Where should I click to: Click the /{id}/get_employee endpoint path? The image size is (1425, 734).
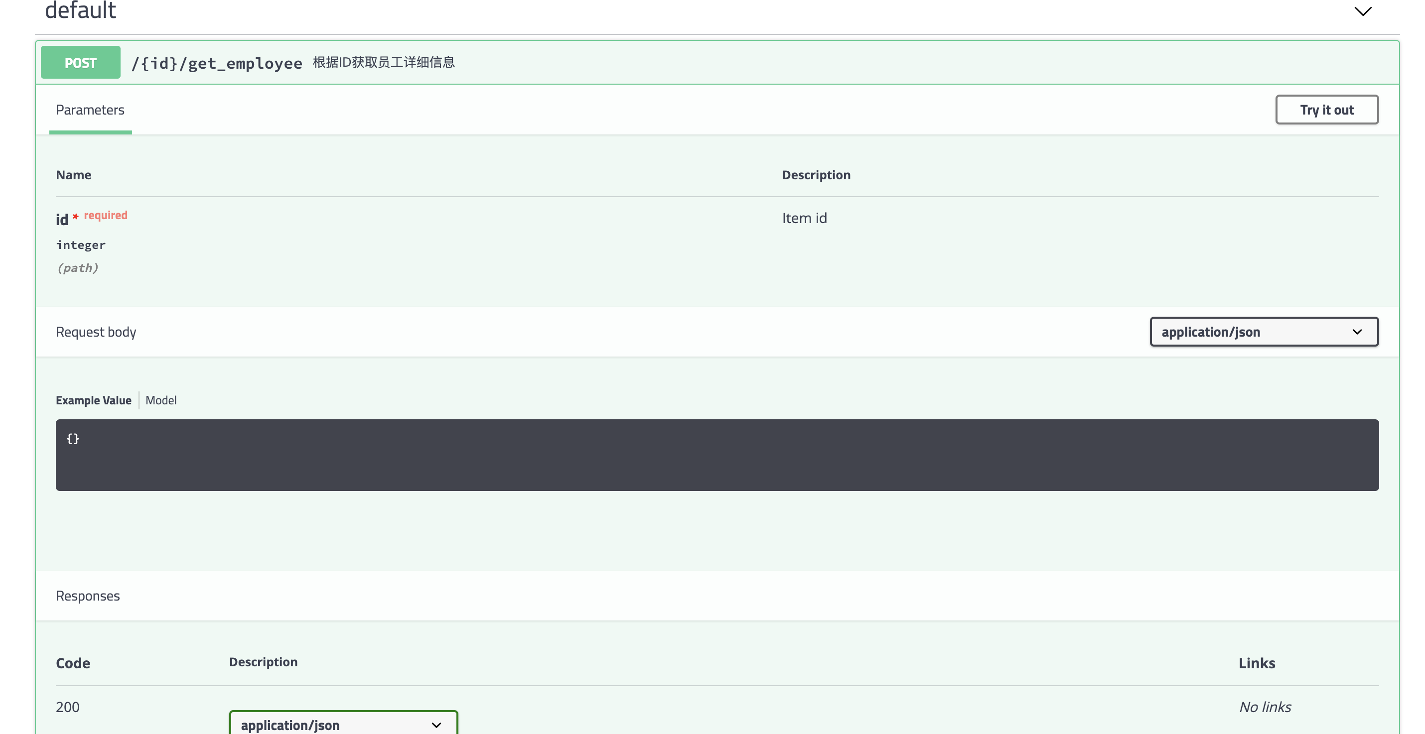pos(217,63)
